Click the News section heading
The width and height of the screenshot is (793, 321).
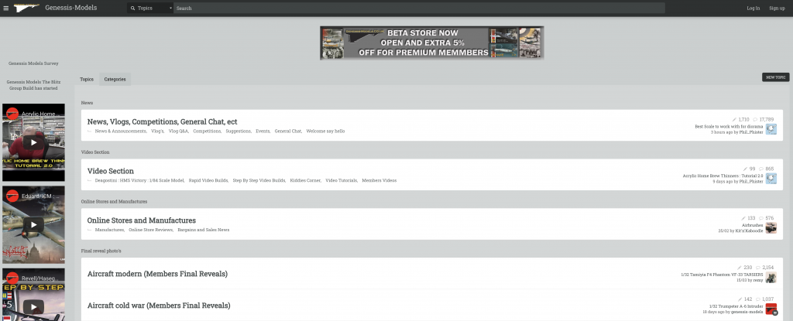pyautogui.click(x=87, y=103)
